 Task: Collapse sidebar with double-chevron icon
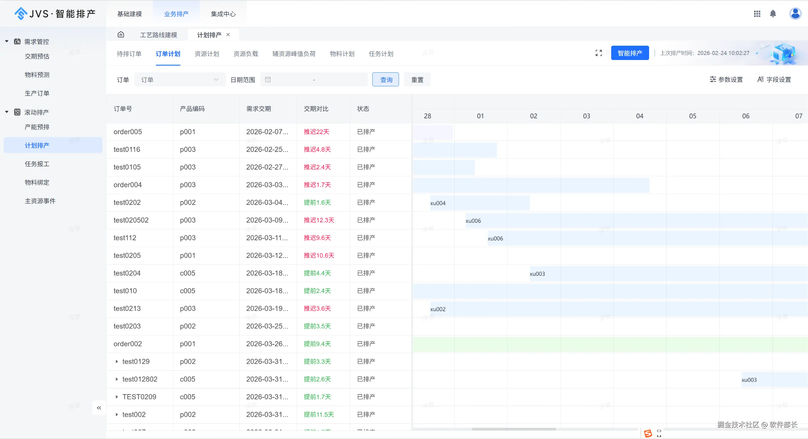(99, 408)
